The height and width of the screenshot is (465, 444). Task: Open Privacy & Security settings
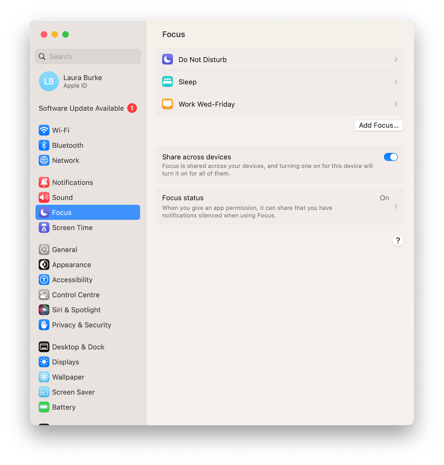pos(44,325)
